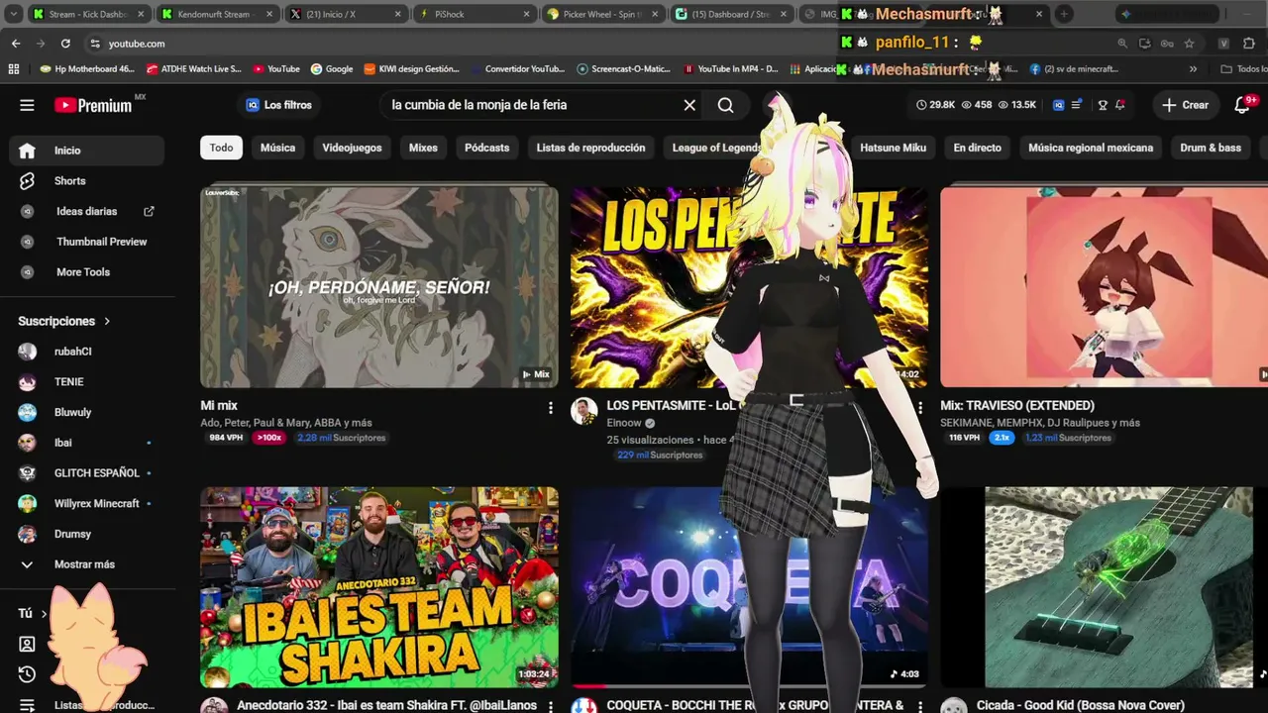Open GLITCH ESPAÑOL channel subscription

86,473
